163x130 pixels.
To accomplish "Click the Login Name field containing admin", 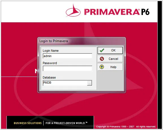I will pos(67,56).
